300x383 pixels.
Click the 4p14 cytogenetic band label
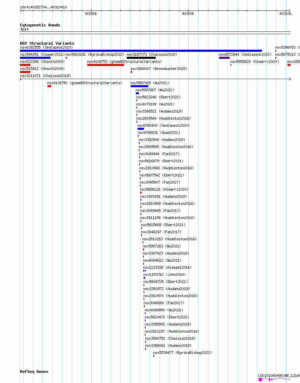pos(24,29)
